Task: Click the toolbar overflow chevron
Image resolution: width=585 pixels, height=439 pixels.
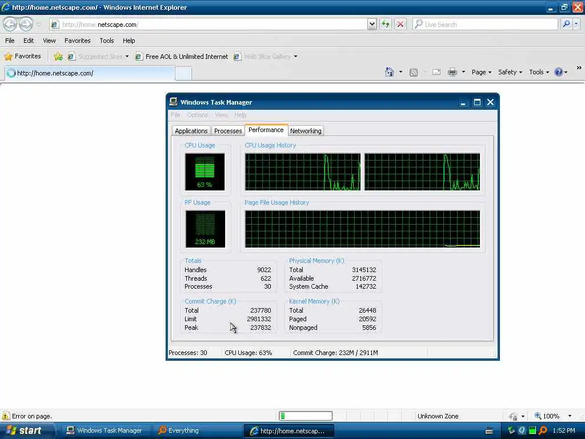Action: [579, 67]
